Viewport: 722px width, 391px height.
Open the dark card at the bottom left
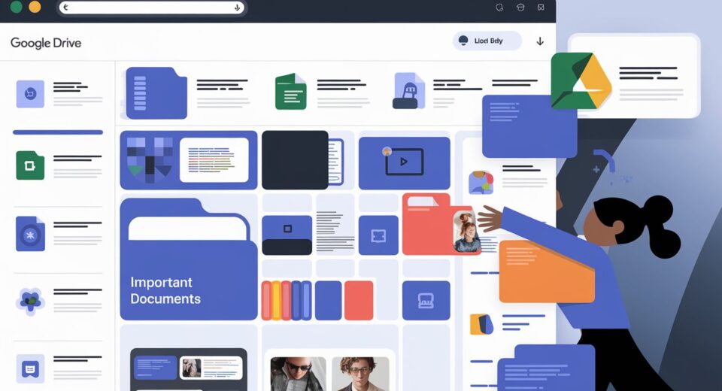pyautogui.click(x=188, y=369)
